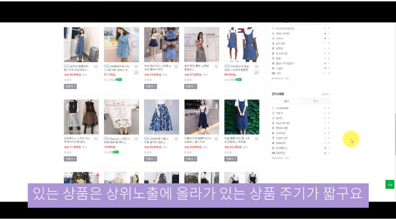Heart the 98,000원 Tommy denim dress

pos(256,67)
